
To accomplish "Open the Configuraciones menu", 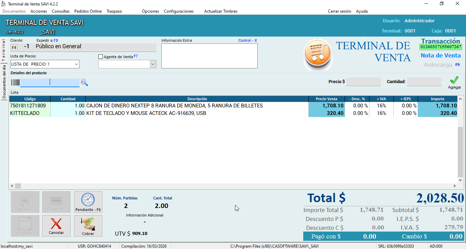I will click(x=179, y=11).
